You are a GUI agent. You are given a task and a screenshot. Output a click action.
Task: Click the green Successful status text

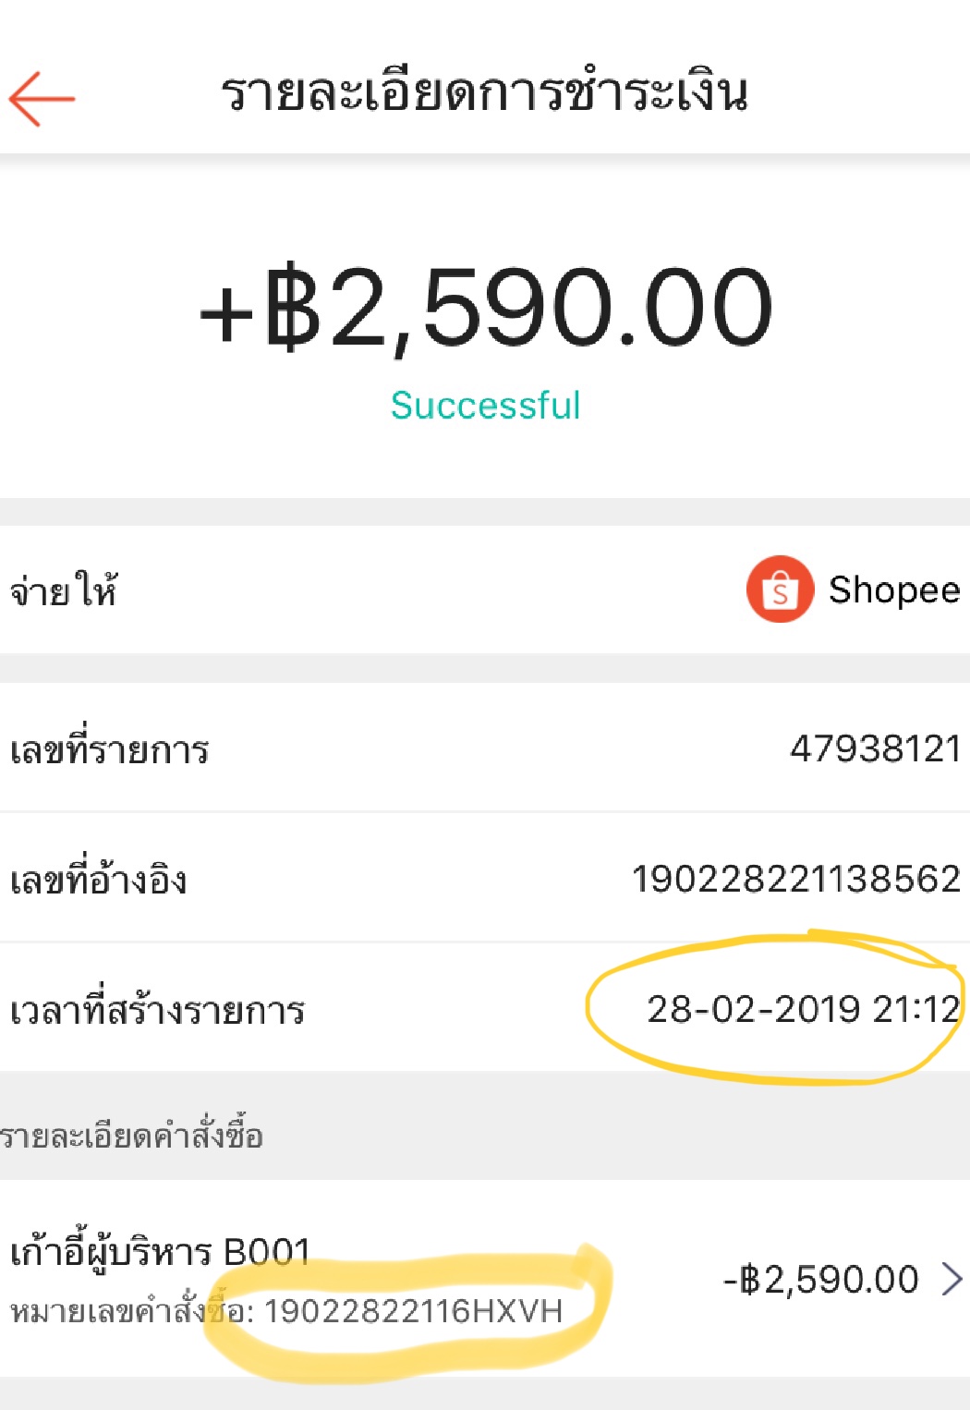pyautogui.click(x=485, y=406)
